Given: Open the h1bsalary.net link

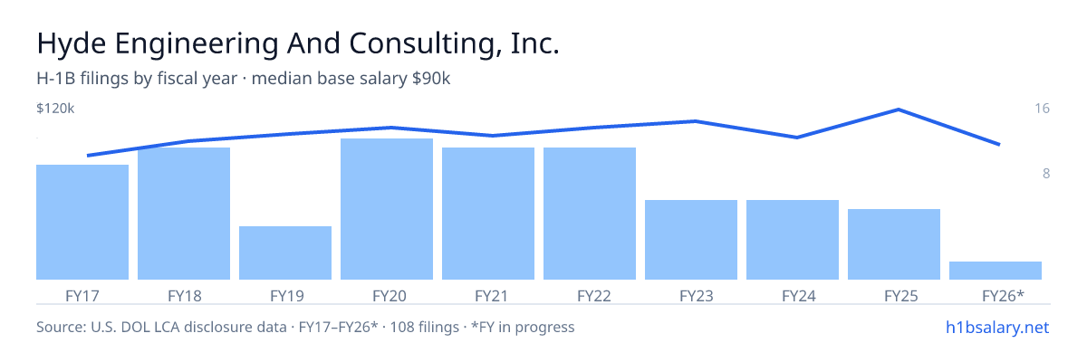Looking at the screenshot, I should pyautogui.click(x=996, y=327).
